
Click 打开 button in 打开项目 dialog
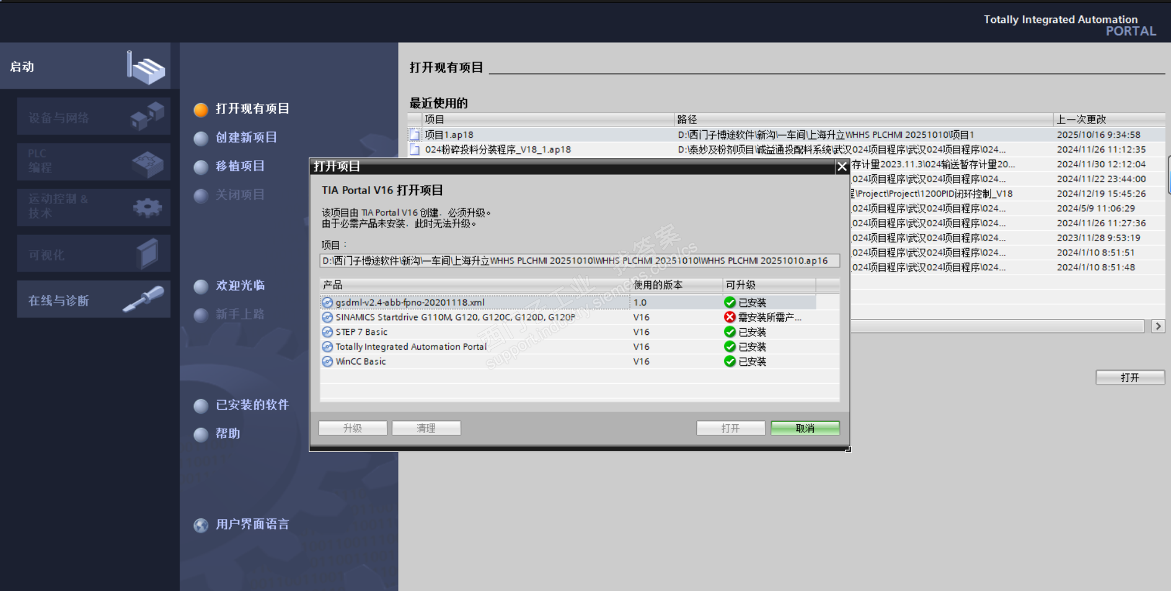point(731,429)
